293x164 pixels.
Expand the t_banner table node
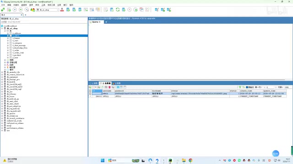(x=8, y=38)
